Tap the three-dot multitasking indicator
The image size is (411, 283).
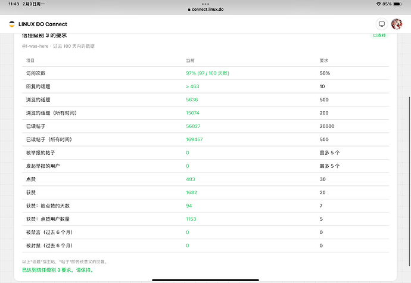[x=205, y=4]
